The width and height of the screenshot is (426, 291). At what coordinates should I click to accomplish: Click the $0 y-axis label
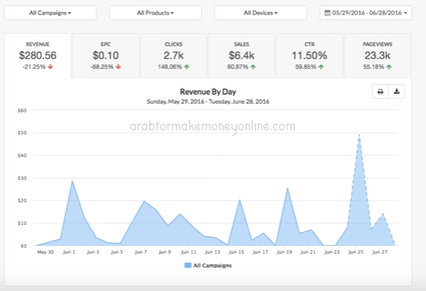(x=23, y=246)
